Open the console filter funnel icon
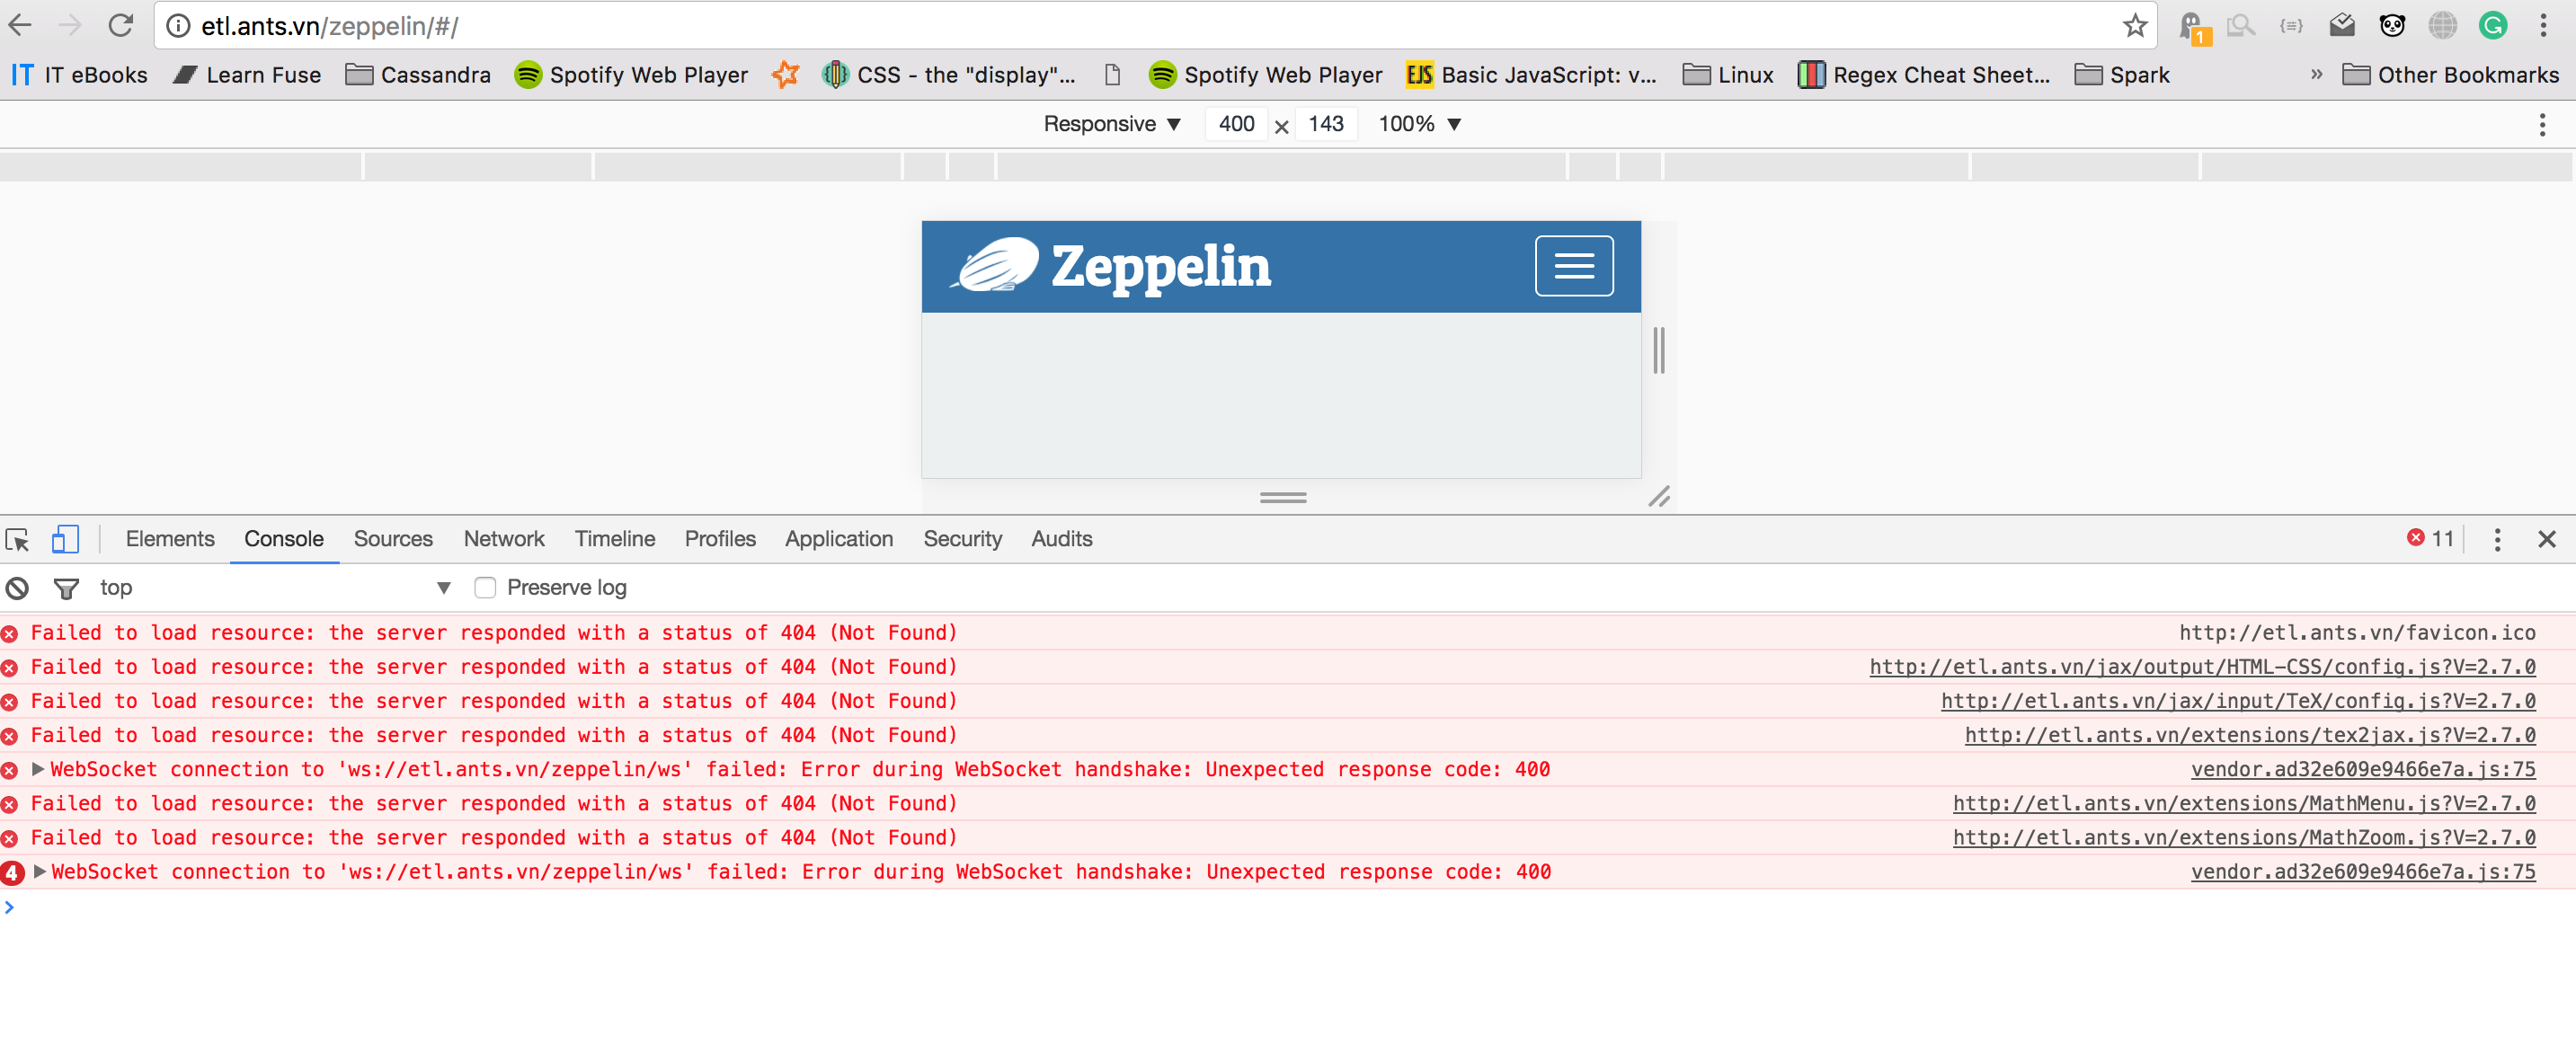2576x1044 pixels. click(x=66, y=588)
